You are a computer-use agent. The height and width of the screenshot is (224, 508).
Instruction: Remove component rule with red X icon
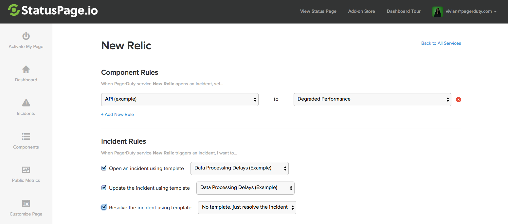pos(459,100)
